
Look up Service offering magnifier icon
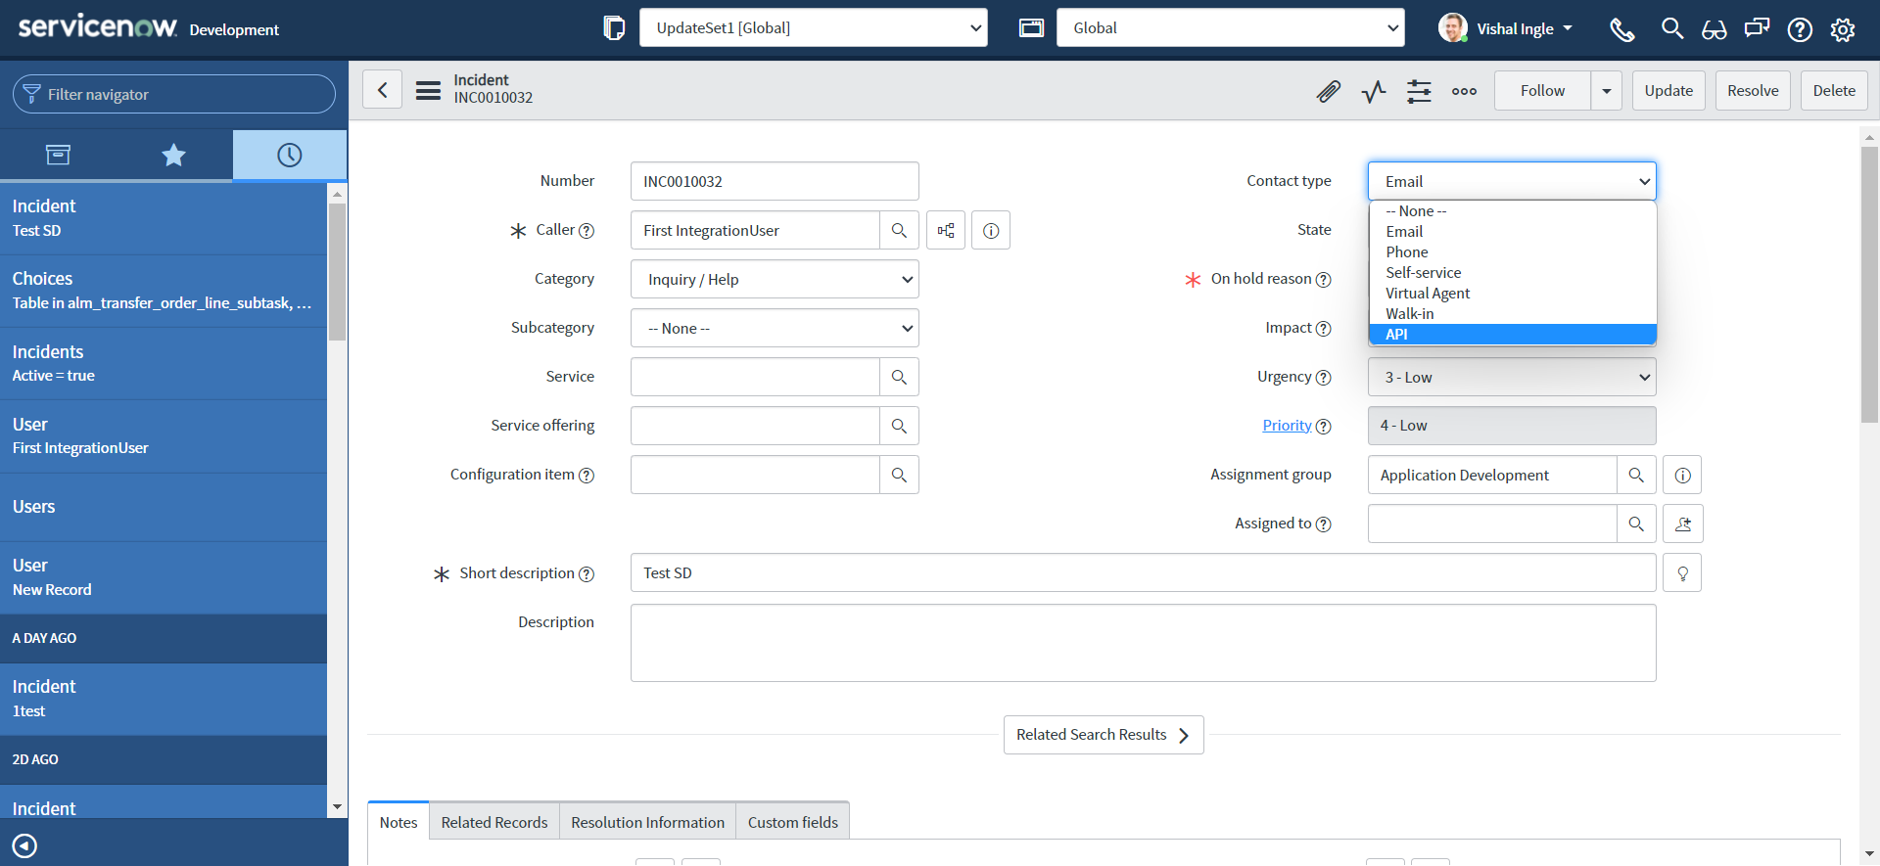[x=899, y=427]
